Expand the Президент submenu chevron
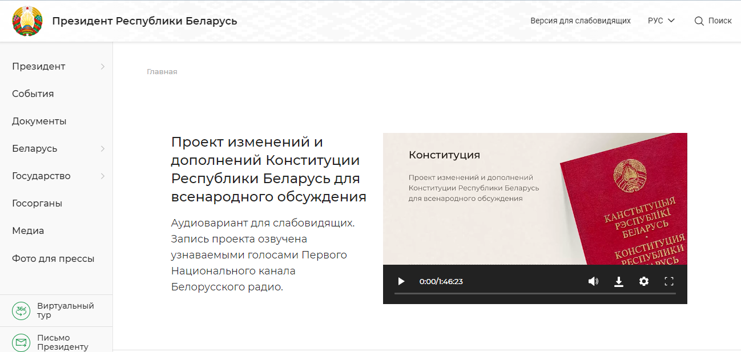741x352 pixels. [103, 67]
